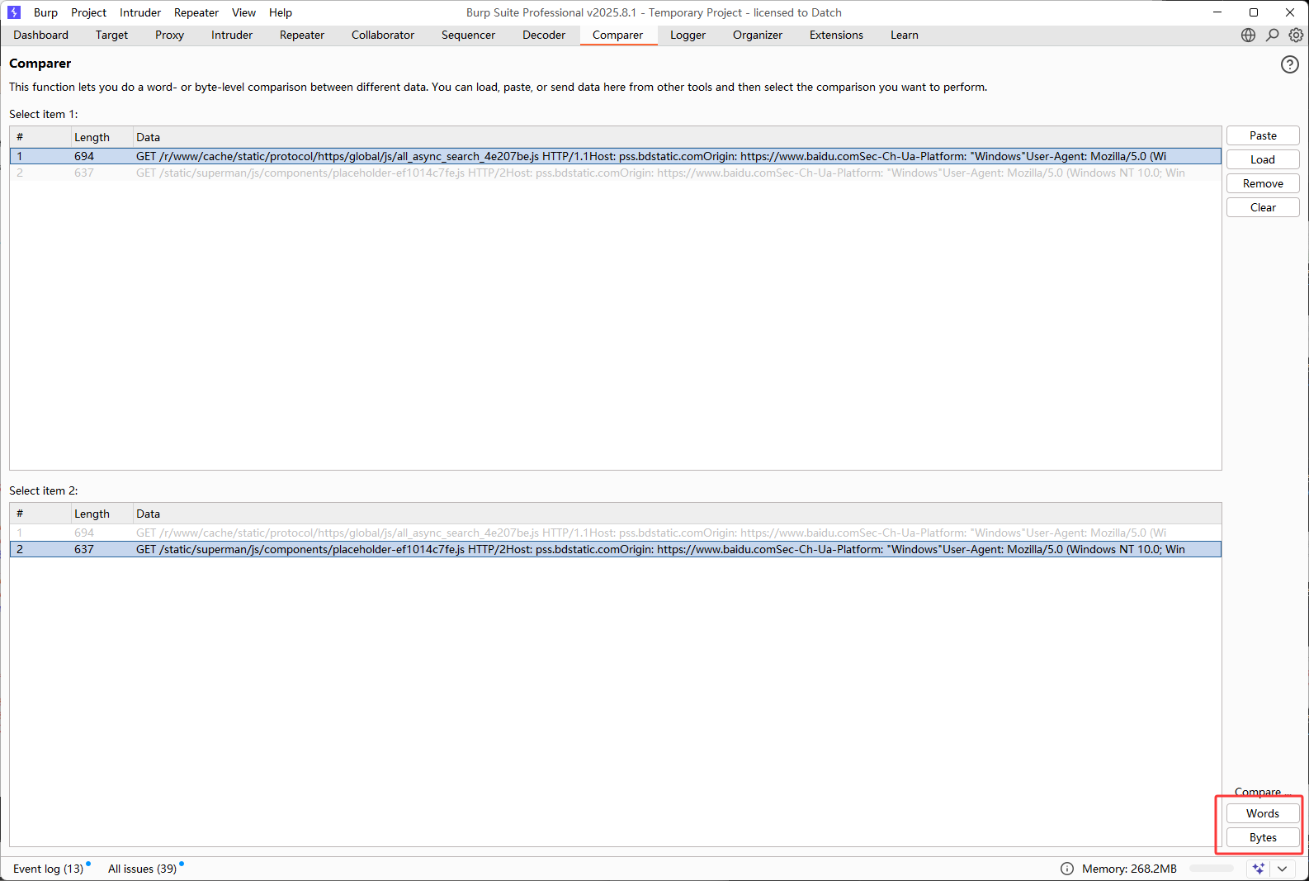Open Comparer help question mark icon
The image size is (1309, 881).
point(1289,64)
